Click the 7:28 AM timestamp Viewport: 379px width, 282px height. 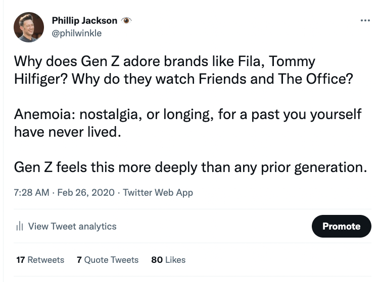pyautogui.click(x=31, y=193)
